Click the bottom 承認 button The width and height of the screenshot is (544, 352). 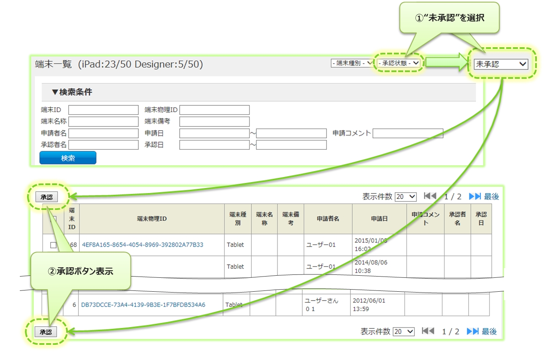[46, 332]
